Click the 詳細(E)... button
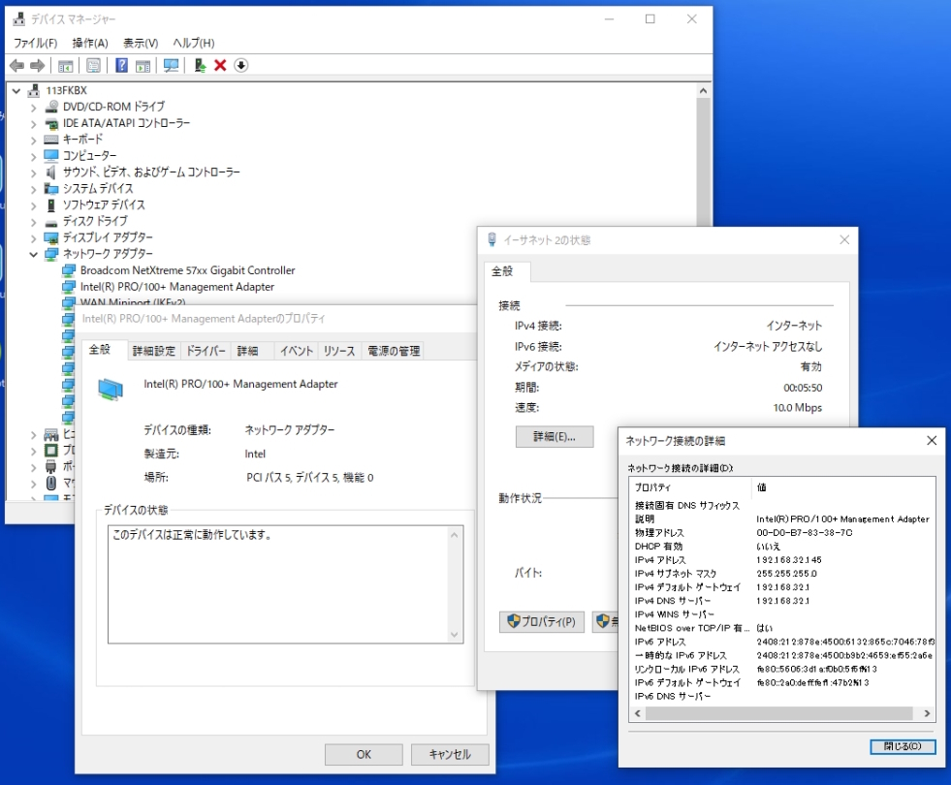Image resolution: width=951 pixels, height=785 pixels. [554, 437]
